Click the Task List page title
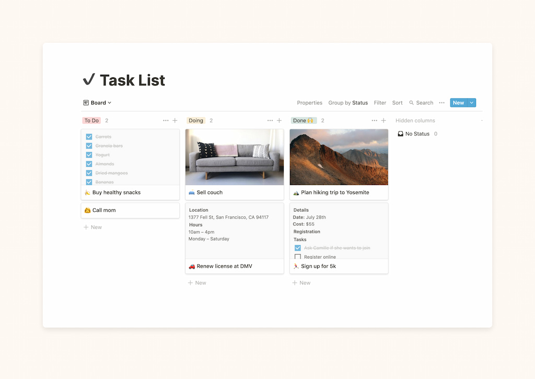 [x=132, y=81]
